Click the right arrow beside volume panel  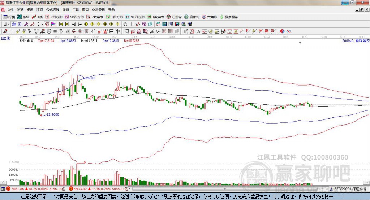(x=366, y=182)
